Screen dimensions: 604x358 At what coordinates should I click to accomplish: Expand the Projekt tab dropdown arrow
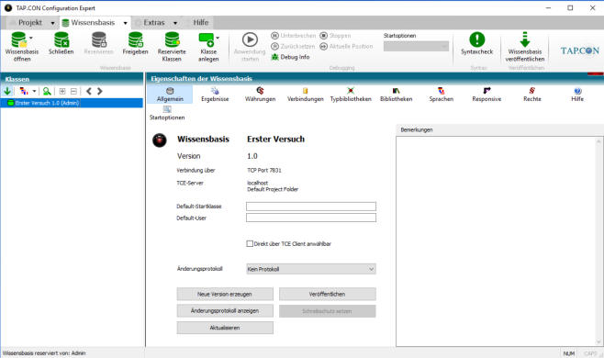click(x=52, y=23)
